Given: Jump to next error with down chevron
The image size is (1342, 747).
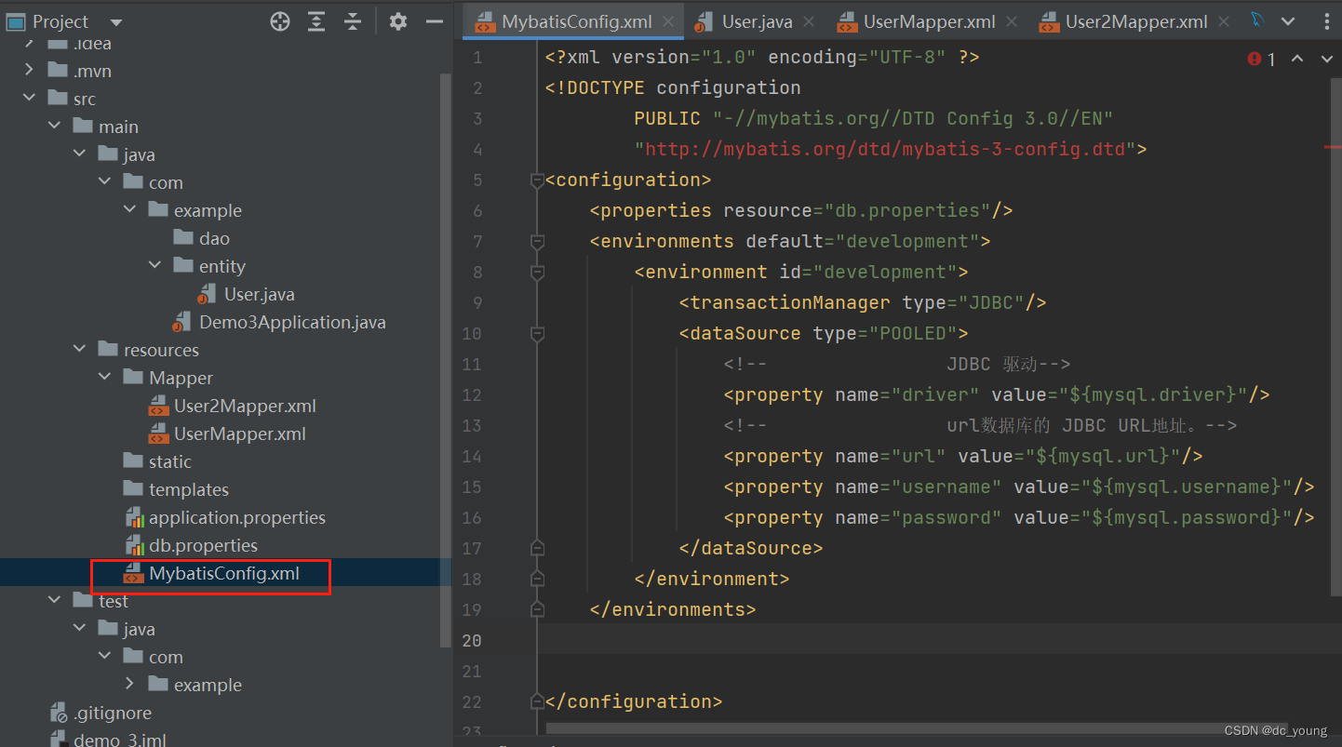Looking at the screenshot, I should coord(1325,58).
